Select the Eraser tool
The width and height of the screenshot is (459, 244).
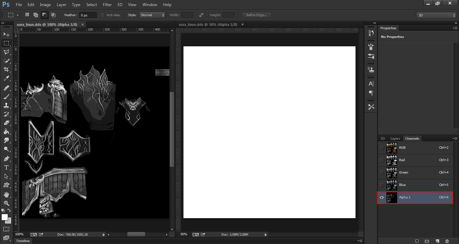point(6,123)
